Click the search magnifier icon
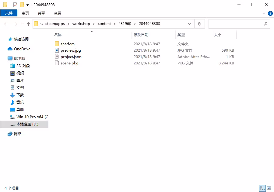 pyautogui.click(x=265, y=24)
